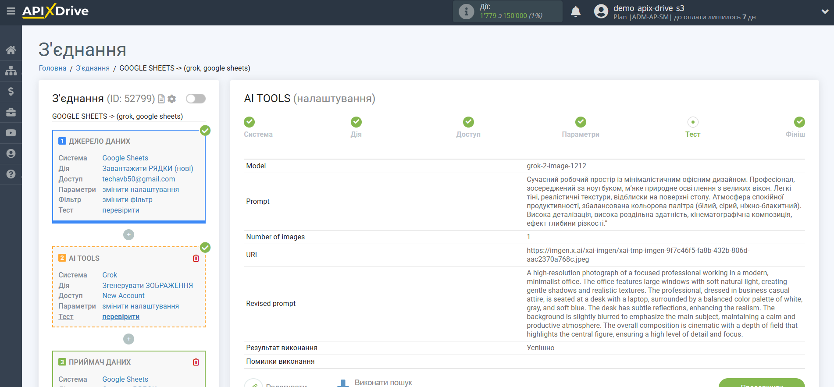Screen dimensions: 834x387
Task: Open connection settings gear icon
Action: point(172,99)
